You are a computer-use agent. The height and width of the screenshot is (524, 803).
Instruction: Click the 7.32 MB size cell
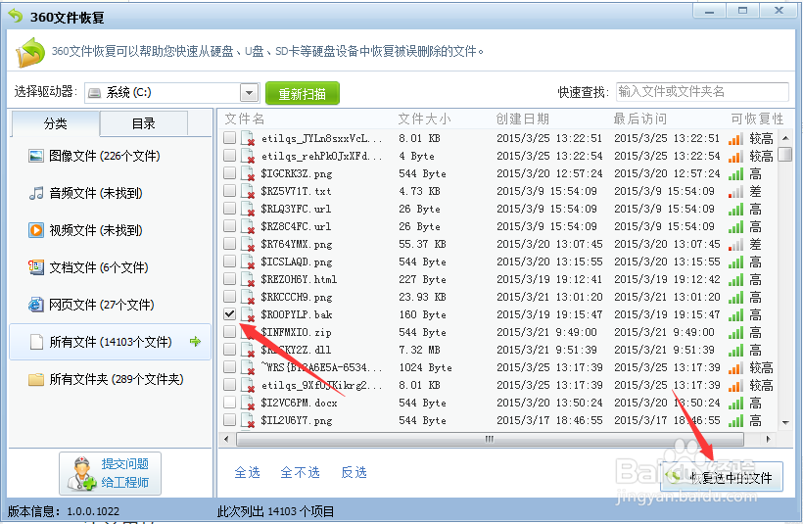pos(419,350)
